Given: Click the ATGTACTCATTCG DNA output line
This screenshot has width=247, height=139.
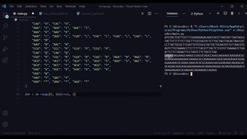Looking at the screenshot, I should (205, 37).
